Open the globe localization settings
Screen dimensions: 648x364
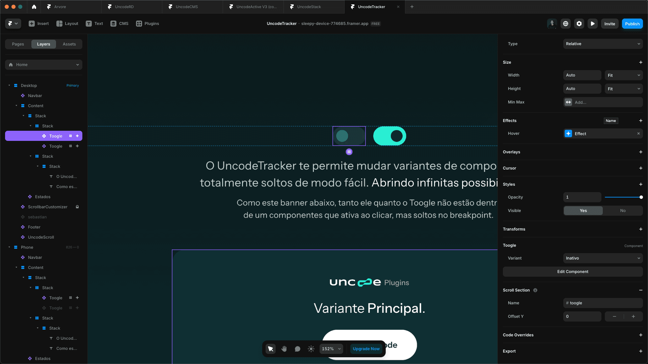566,24
